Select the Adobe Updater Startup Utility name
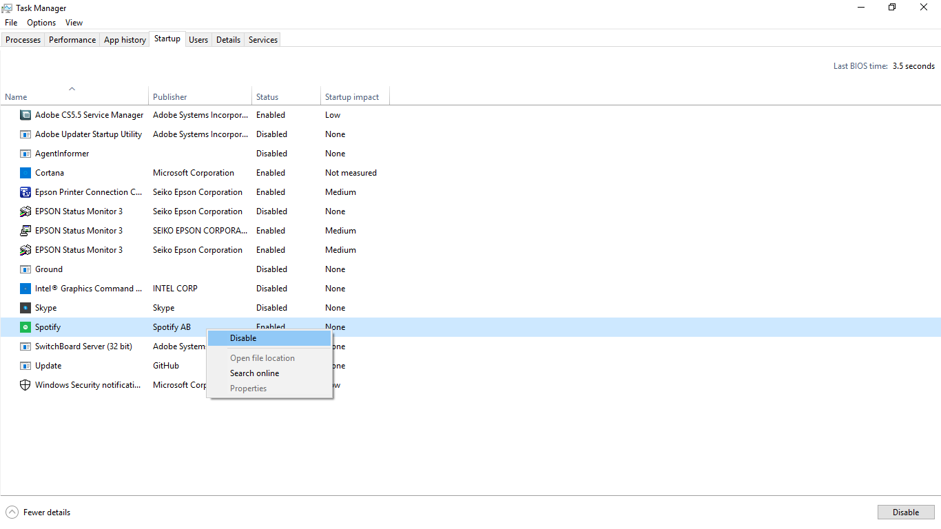The height and width of the screenshot is (529, 941). [x=89, y=134]
